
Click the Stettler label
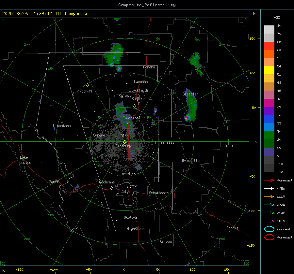click(190, 94)
